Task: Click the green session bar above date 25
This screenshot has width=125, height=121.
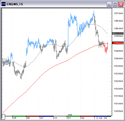Action: pos(19,116)
